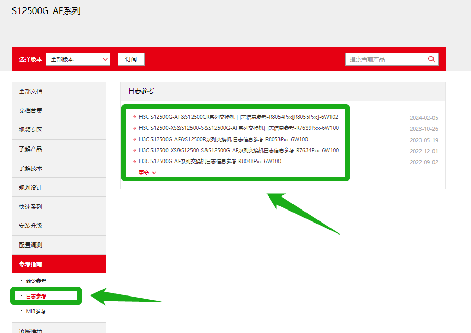Open 文档合集 in the sidebar
The width and height of the screenshot is (471, 333).
click(x=59, y=110)
